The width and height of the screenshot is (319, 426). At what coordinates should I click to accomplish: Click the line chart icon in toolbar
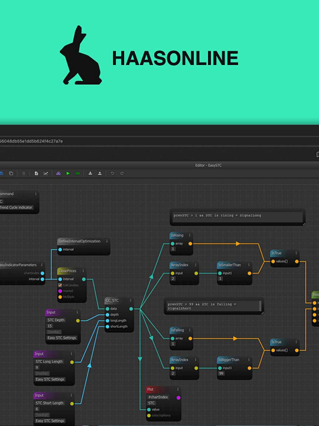(x=46, y=173)
